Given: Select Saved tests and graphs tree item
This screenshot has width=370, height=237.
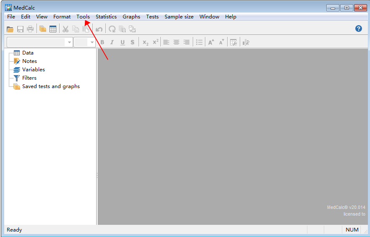Looking at the screenshot, I should [x=51, y=86].
